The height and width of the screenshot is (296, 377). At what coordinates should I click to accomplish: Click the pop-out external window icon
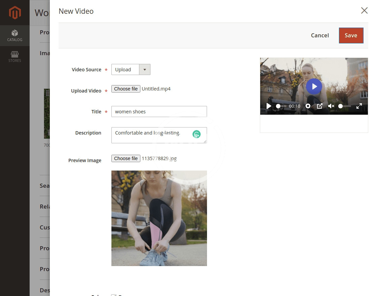319,106
